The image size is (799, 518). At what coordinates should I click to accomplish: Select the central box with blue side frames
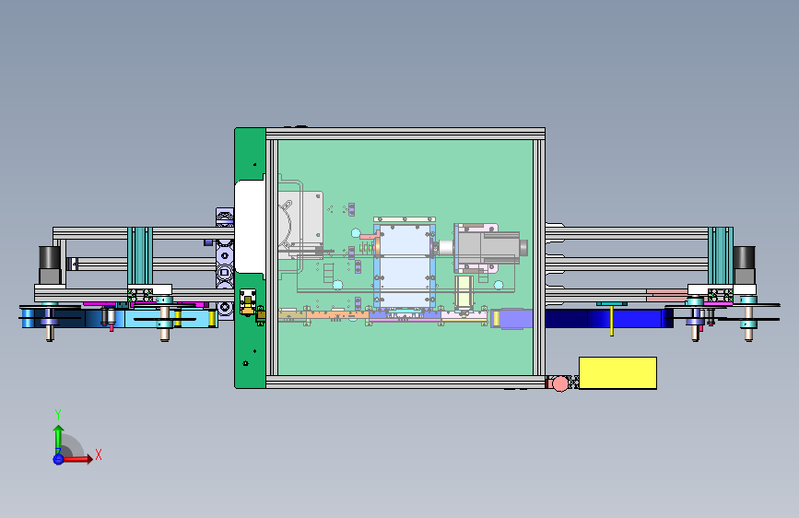[405, 265]
